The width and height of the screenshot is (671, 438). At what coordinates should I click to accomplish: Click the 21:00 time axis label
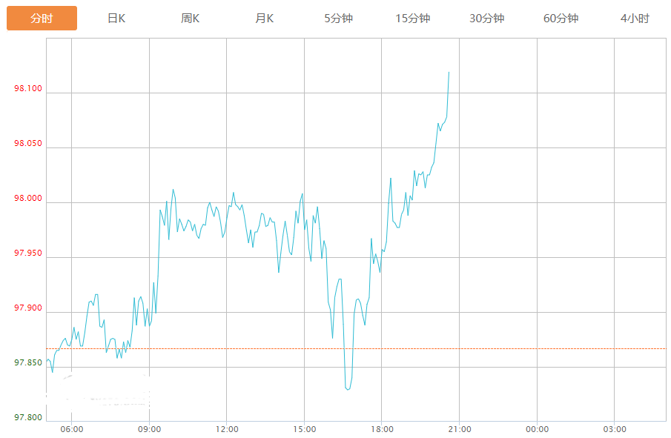coord(460,429)
